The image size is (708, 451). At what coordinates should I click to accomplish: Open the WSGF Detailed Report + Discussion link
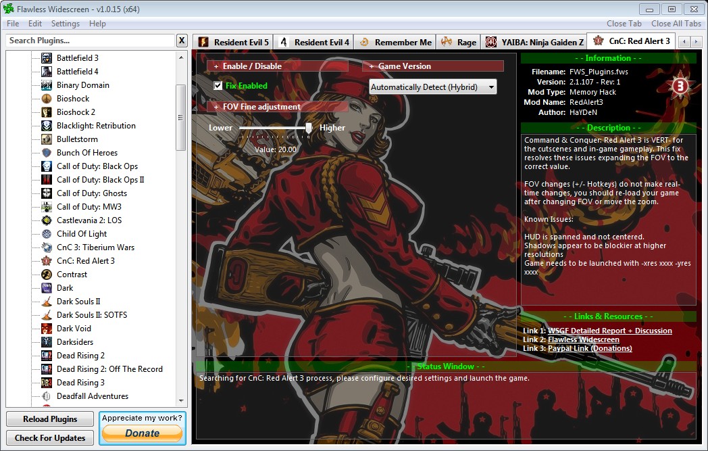pyautogui.click(x=609, y=331)
